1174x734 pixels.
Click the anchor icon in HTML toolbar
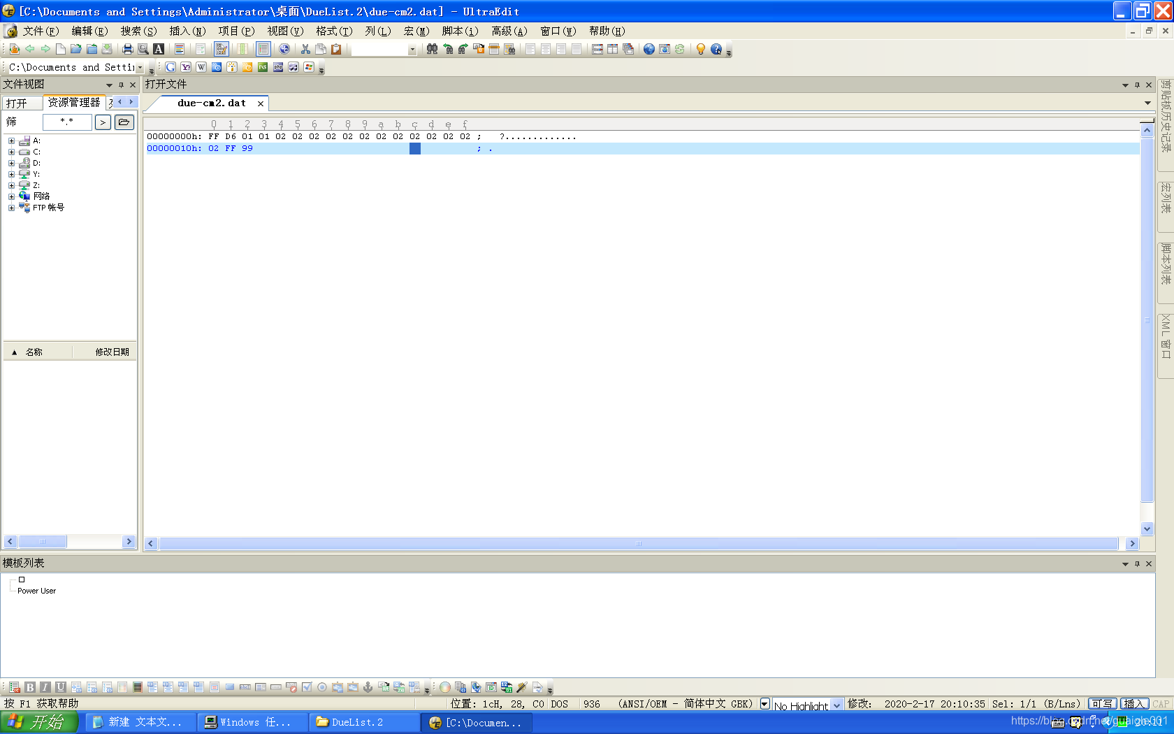click(368, 687)
